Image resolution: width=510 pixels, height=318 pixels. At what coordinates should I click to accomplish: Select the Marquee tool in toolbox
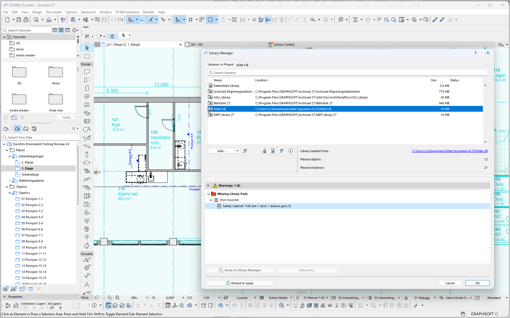pyautogui.click(x=87, y=56)
